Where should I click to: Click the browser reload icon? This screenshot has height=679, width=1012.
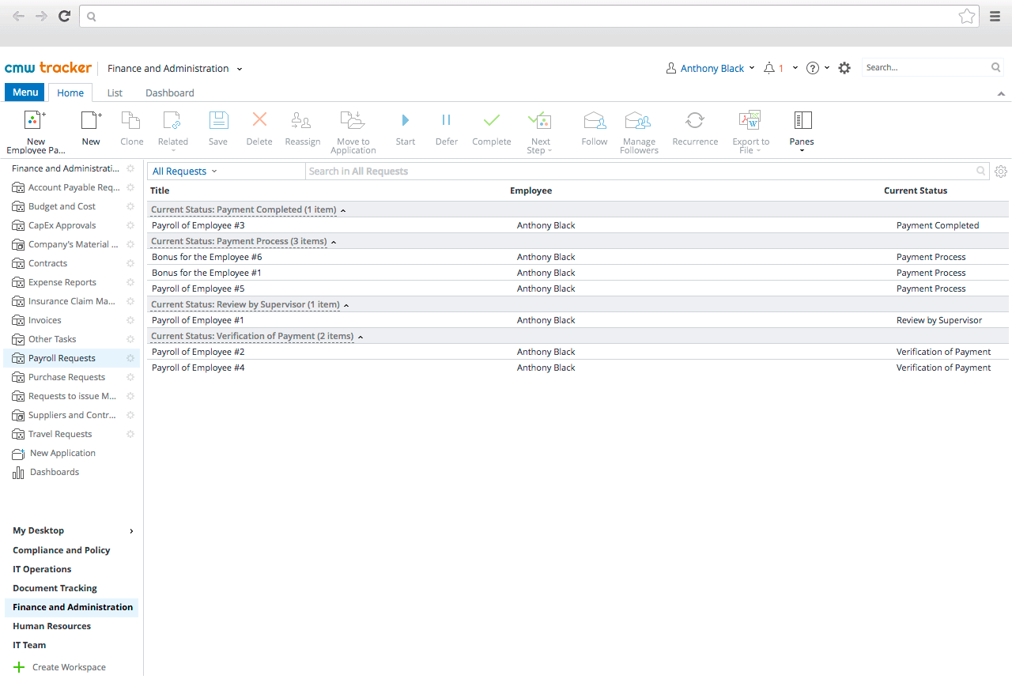65,16
